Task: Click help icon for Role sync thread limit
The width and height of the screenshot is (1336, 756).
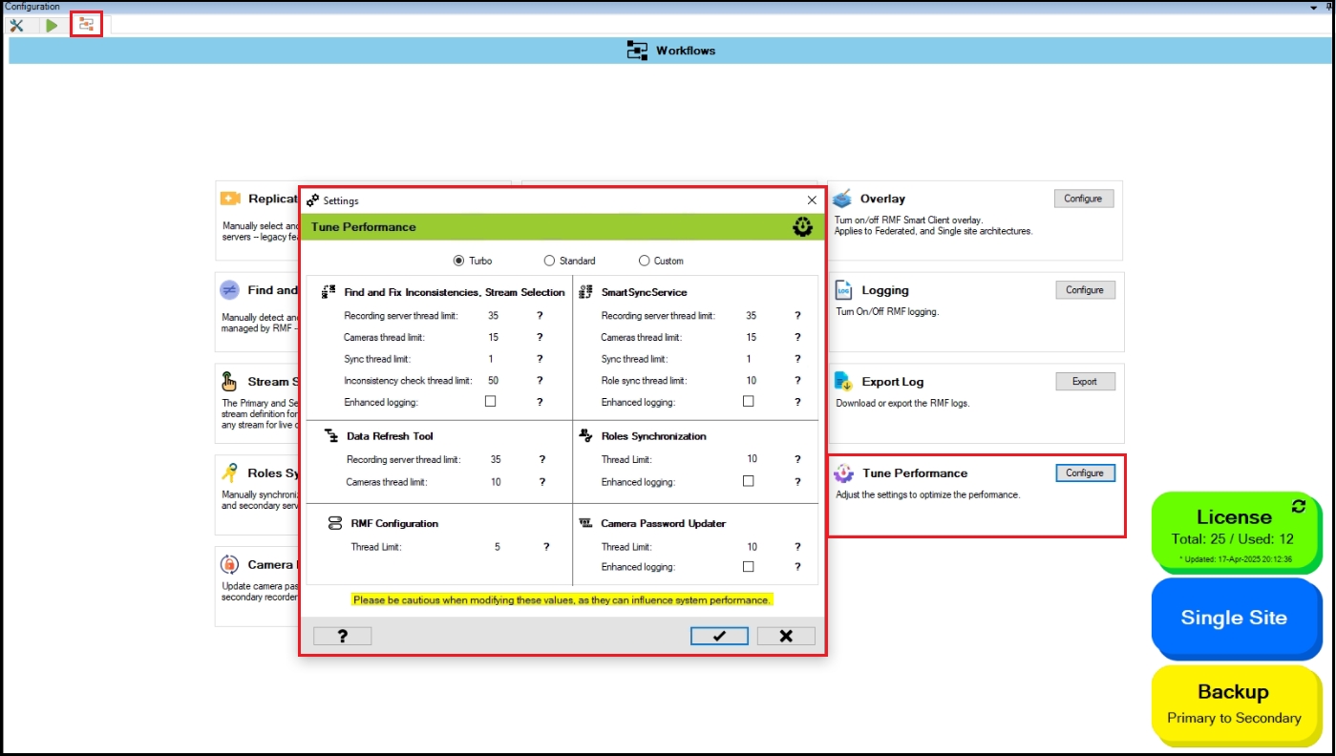Action: pos(797,381)
